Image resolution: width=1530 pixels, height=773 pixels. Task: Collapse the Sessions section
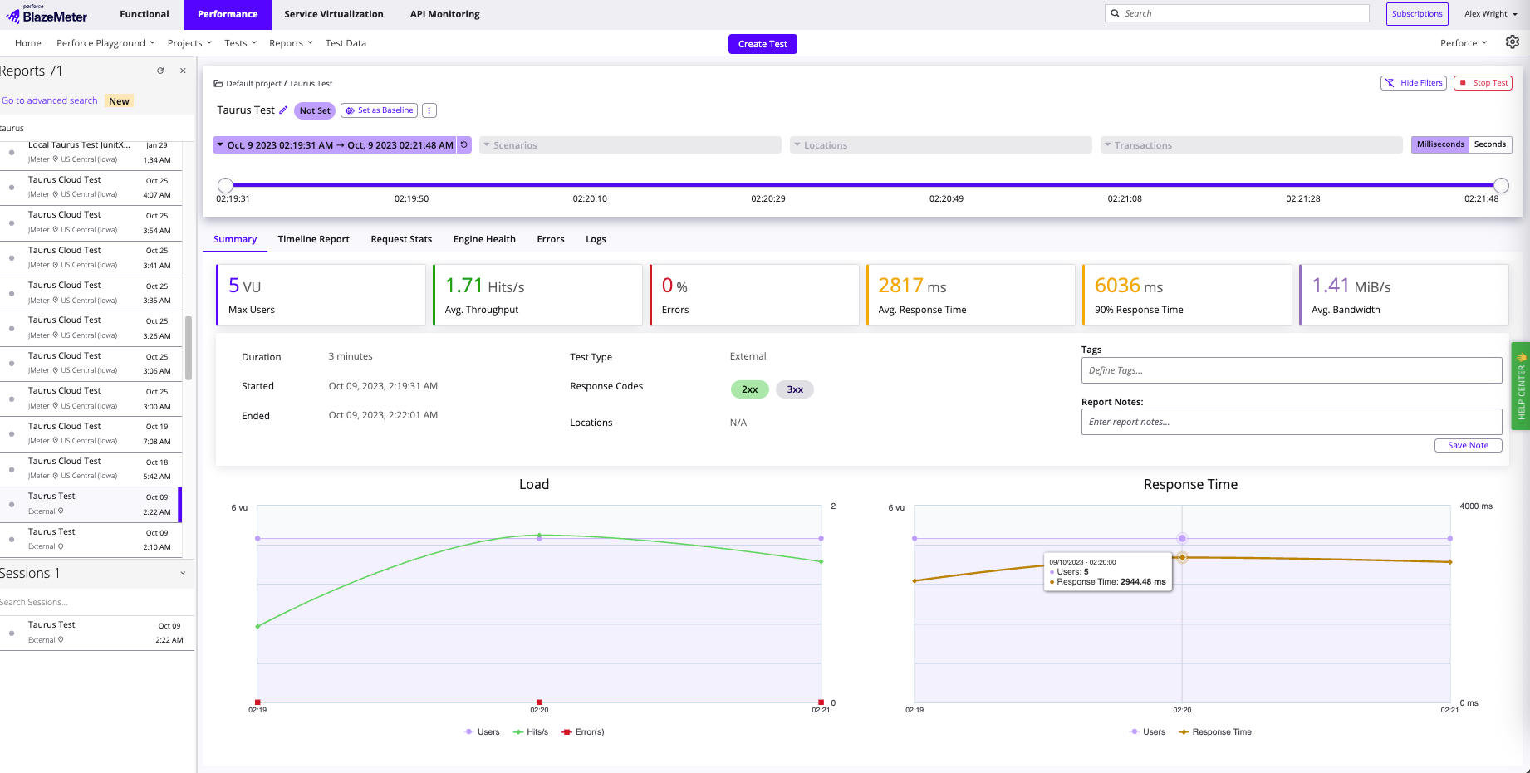pos(183,573)
